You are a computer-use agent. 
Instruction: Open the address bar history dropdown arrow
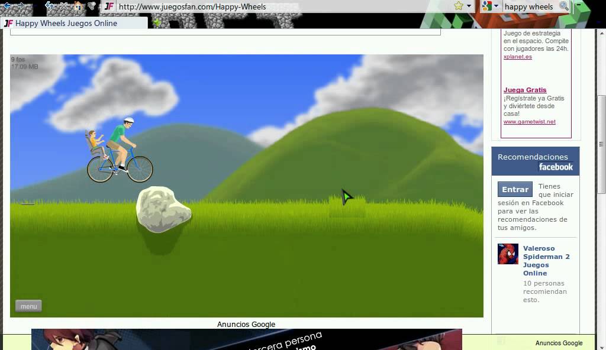(469, 6)
